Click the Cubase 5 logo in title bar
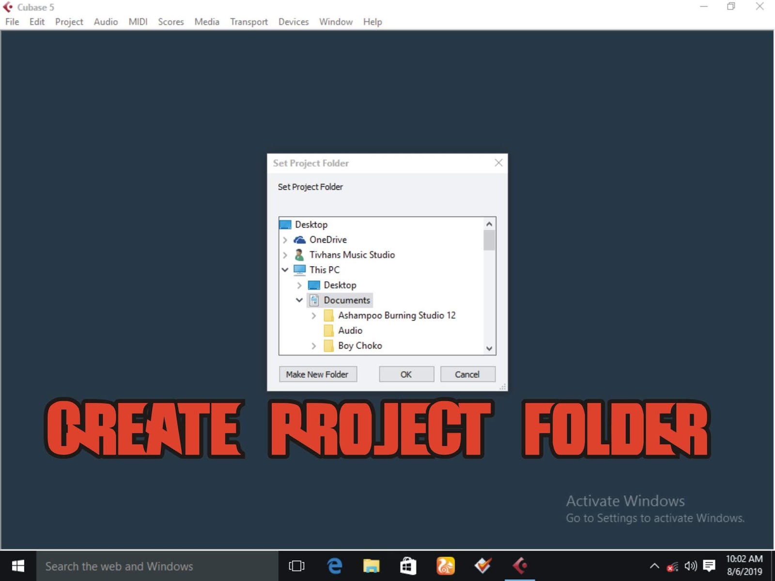Viewport: 775px width, 581px height. (x=8, y=7)
